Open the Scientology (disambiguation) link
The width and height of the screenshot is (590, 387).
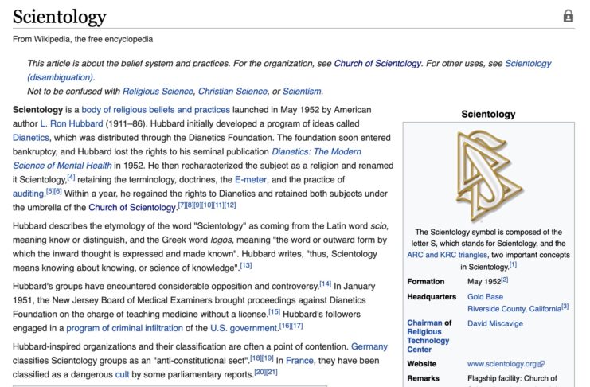pos(289,70)
